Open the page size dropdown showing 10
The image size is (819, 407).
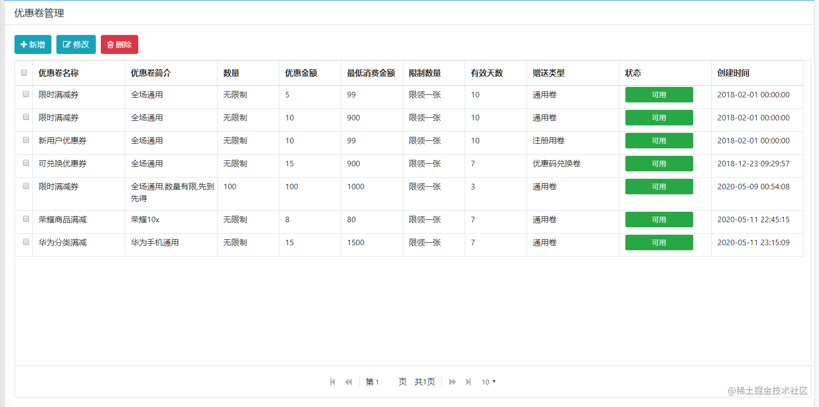click(489, 382)
